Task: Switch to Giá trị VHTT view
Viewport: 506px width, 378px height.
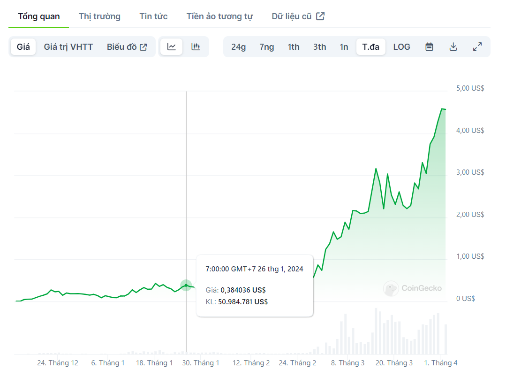Action: pos(68,47)
